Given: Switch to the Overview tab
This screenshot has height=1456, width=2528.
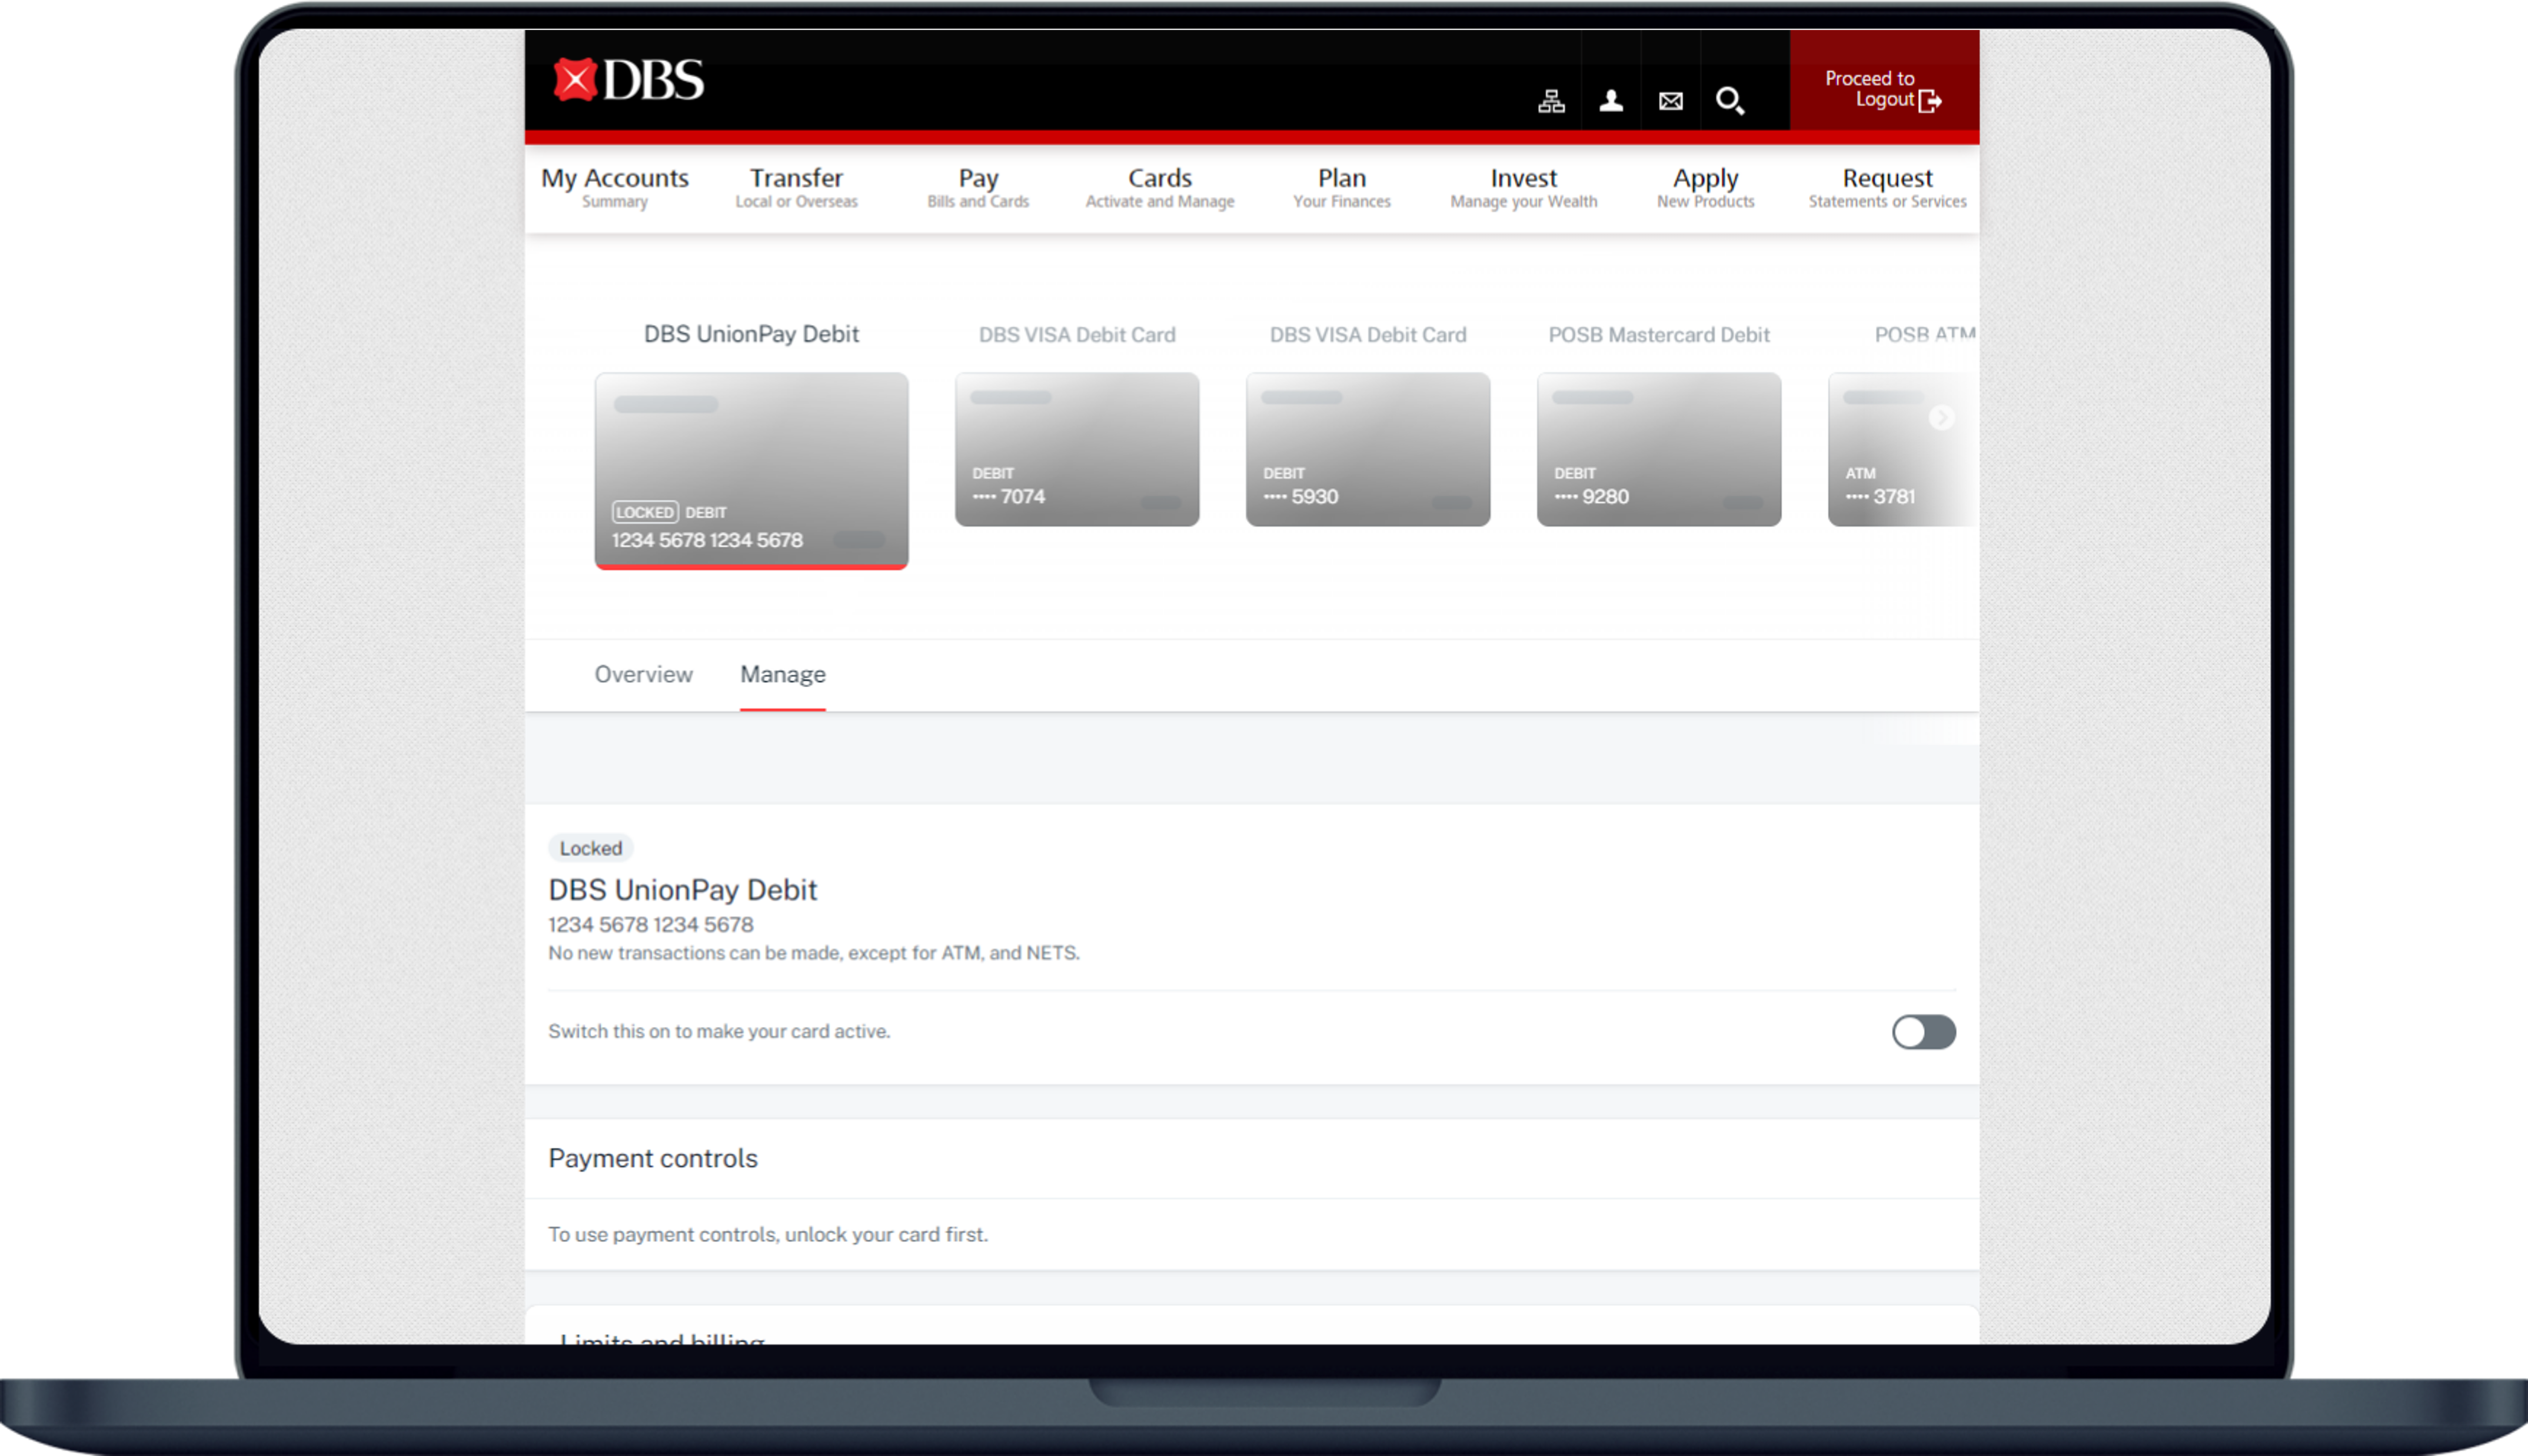Looking at the screenshot, I should (643, 675).
